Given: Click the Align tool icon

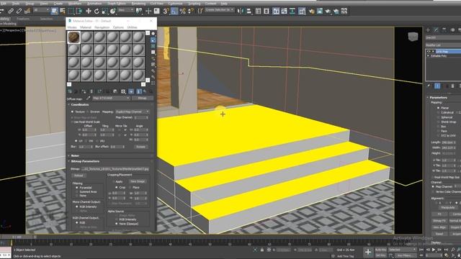Looking at the screenshot, I should (249, 12).
